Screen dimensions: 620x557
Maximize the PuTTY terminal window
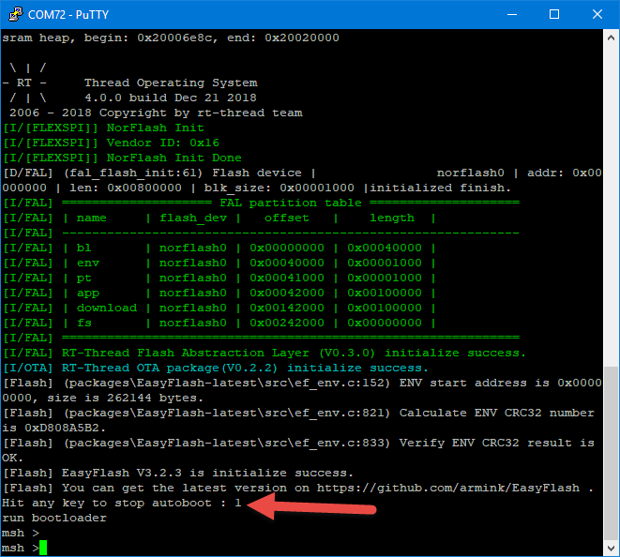pos(553,14)
